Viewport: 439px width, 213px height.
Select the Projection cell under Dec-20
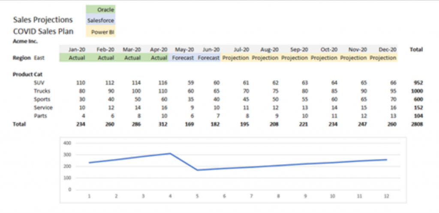[383, 58]
